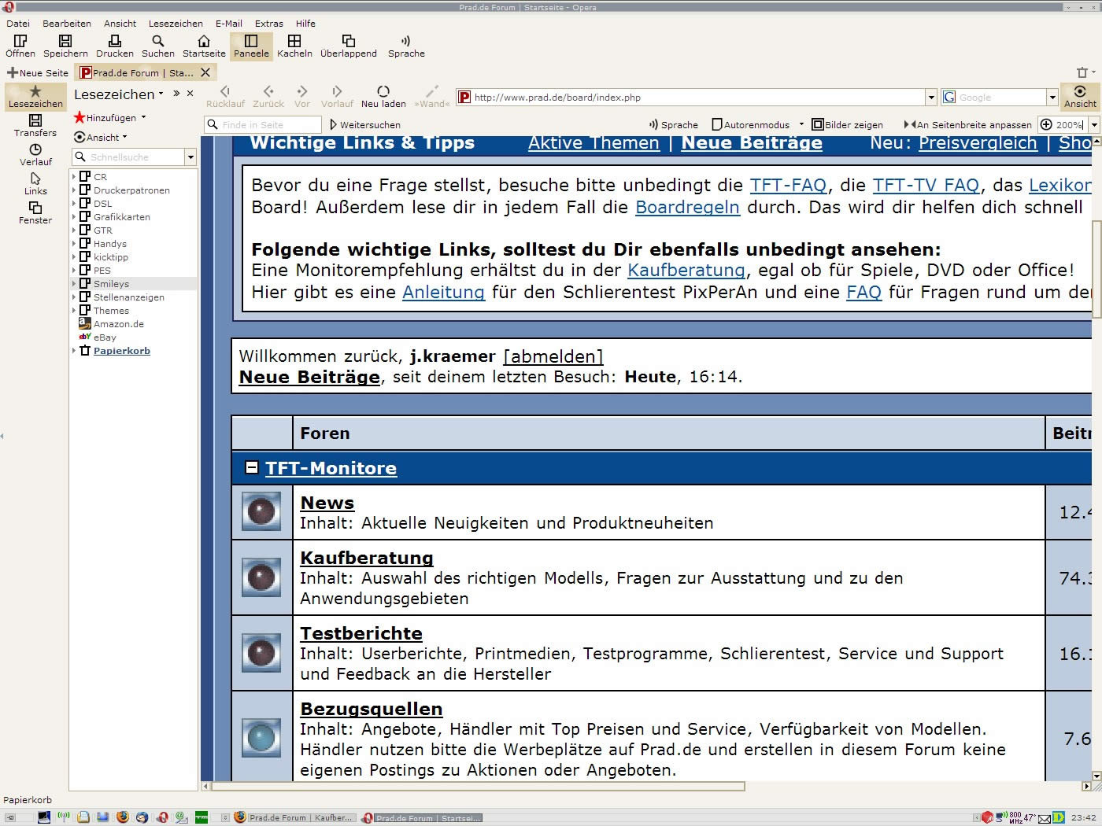
Task: Collapse the TFT-Monitore forum category
Action: [x=251, y=467]
